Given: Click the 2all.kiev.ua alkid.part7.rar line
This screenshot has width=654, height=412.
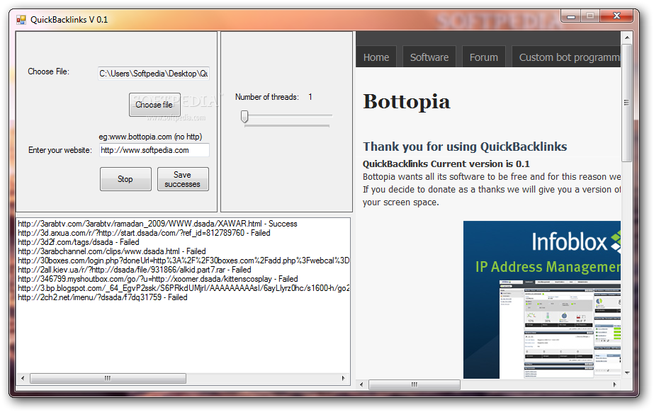Looking at the screenshot, I should 135,270.
